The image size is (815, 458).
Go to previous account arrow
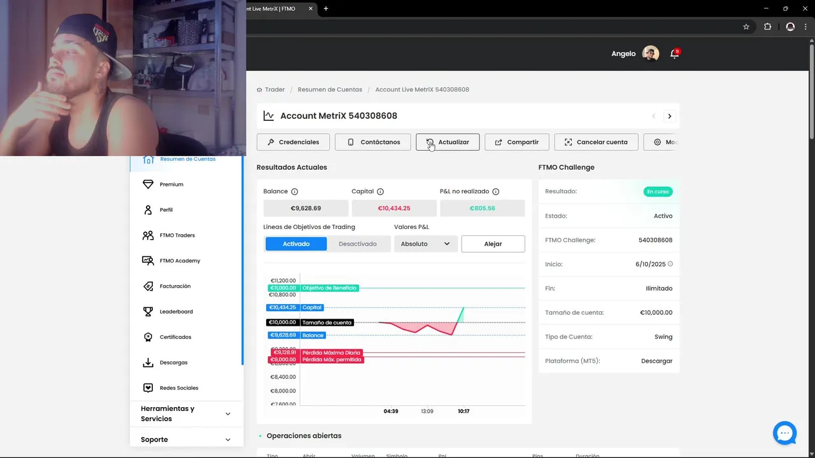coord(653,116)
